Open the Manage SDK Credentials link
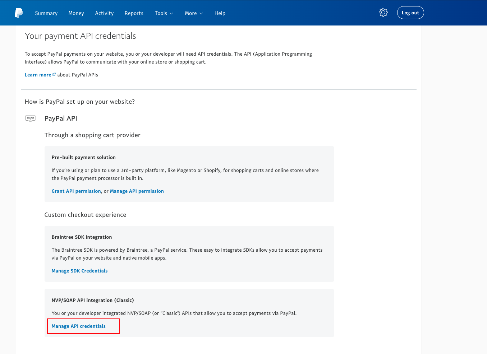Screen dimensions: 487x354 pyautogui.click(x=79, y=271)
